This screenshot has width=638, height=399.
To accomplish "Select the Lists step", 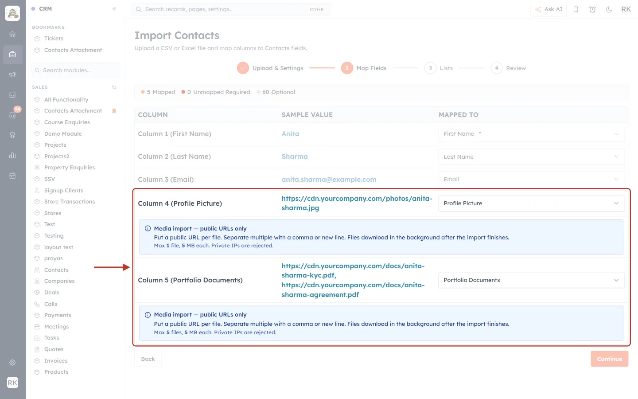I will 439,68.
